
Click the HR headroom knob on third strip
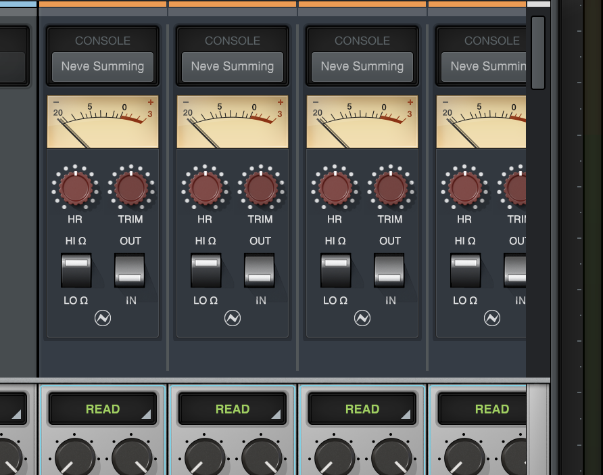pos(335,188)
